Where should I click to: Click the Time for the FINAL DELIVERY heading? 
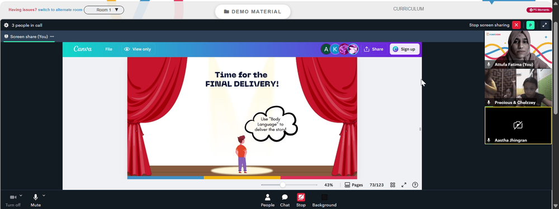click(x=241, y=79)
